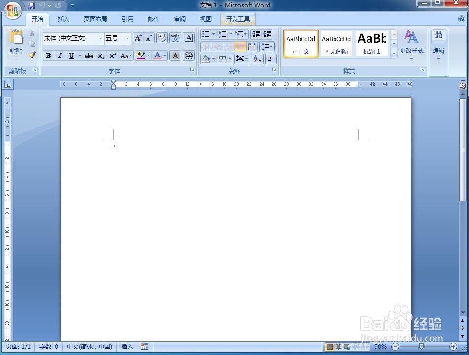Apply the 正文 style
Image resolution: width=469 pixels, height=355 pixels.
[301, 44]
